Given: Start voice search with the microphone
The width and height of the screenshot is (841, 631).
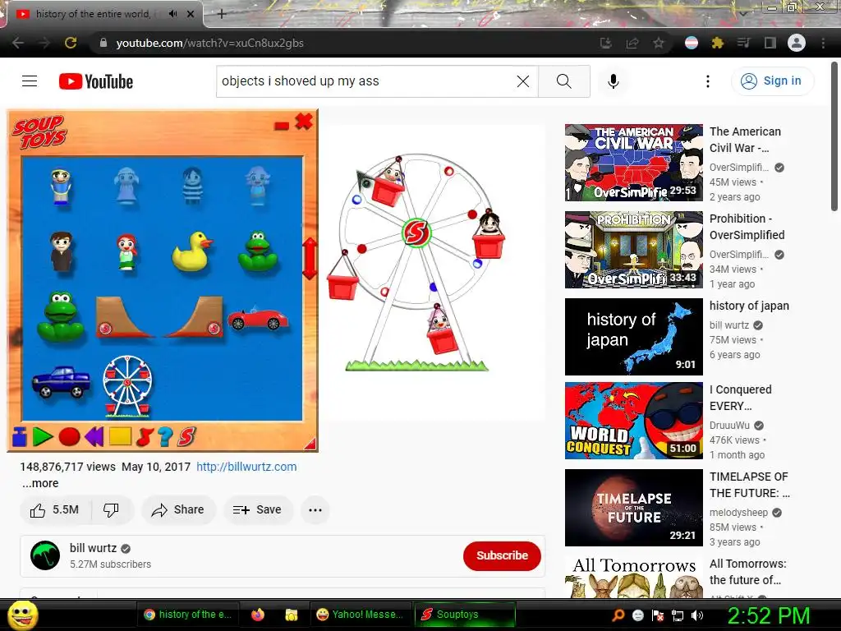Looking at the screenshot, I should [614, 81].
